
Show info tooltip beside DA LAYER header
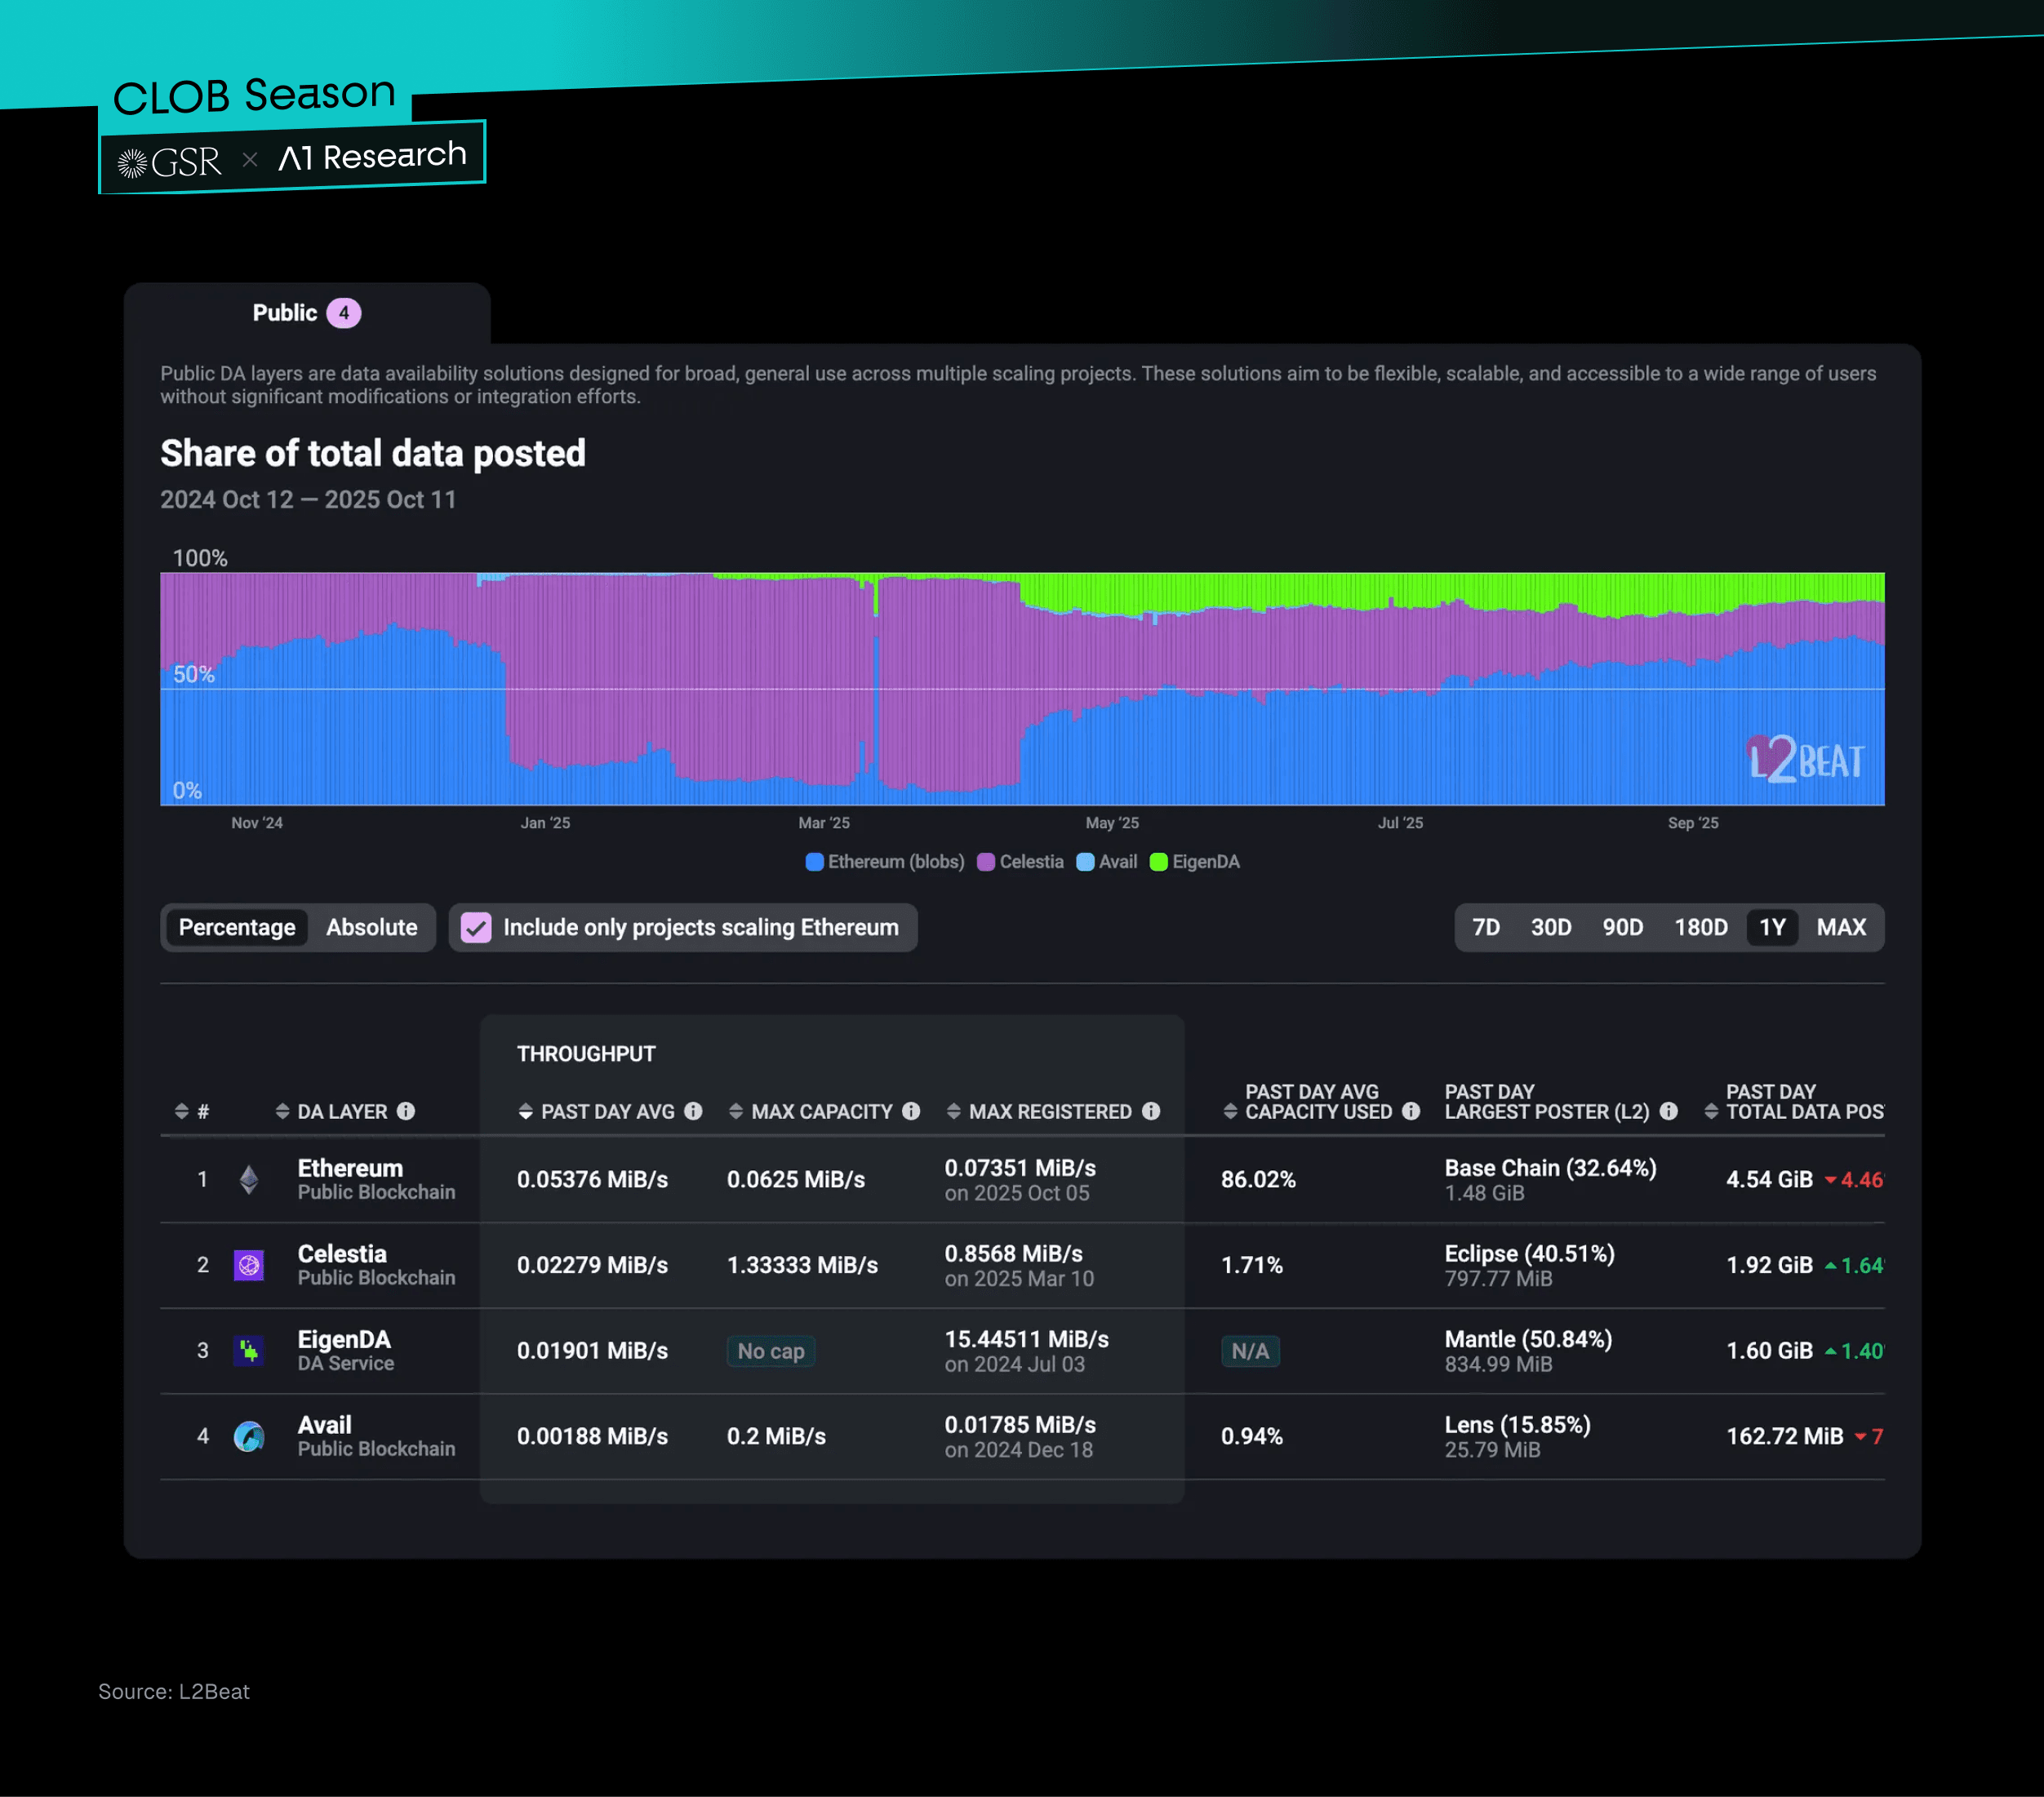[x=406, y=1111]
